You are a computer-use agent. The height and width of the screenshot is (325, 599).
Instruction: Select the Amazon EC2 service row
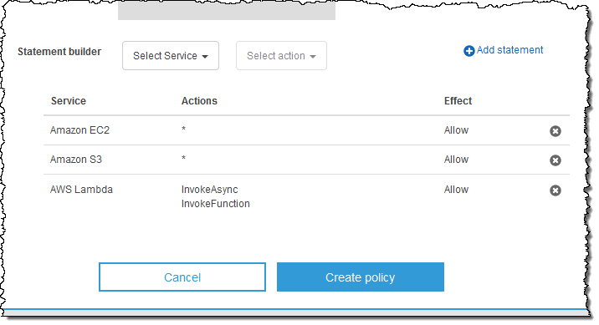click(x=306, y=130)
